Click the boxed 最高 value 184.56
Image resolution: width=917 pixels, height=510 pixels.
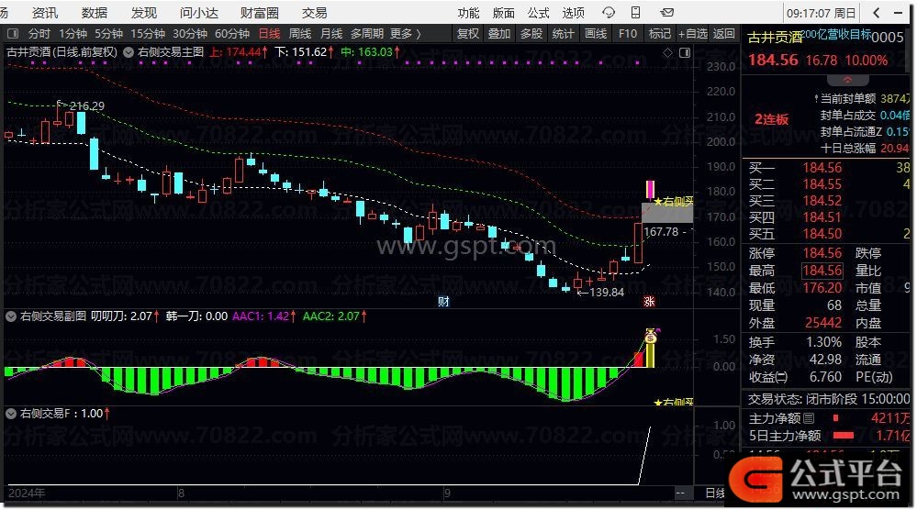pos(822,271)
